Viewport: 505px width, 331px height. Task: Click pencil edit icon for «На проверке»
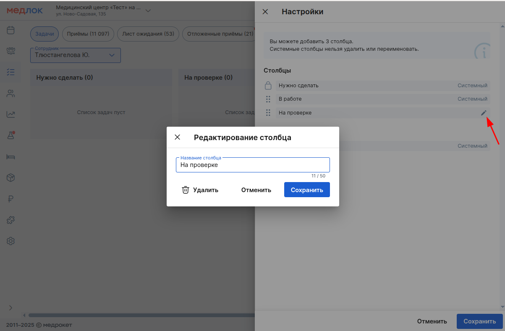[484, 112]
